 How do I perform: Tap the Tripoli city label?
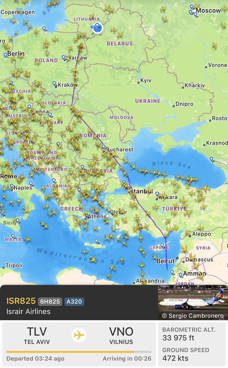[14, 265]
